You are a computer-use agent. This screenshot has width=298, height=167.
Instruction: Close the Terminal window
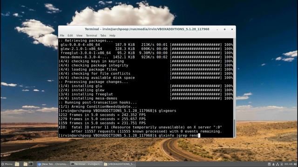click(232, 29)
